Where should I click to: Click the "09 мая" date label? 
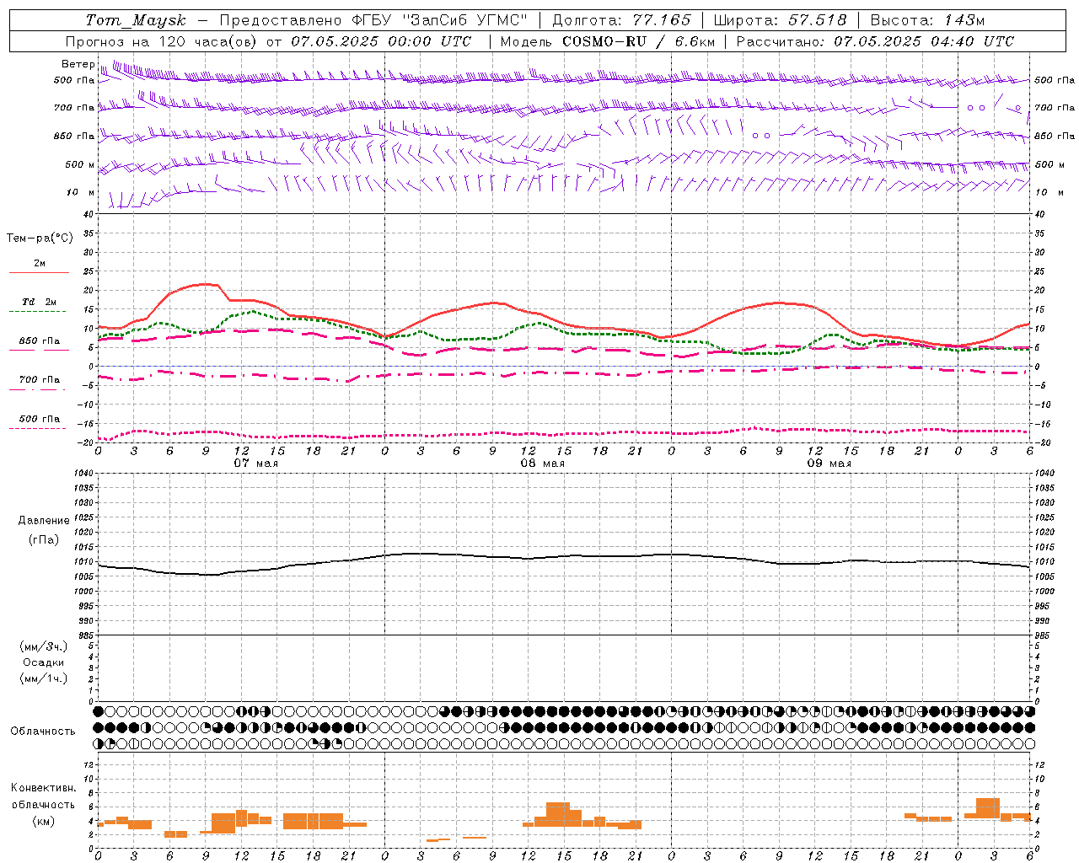(829, 464)
